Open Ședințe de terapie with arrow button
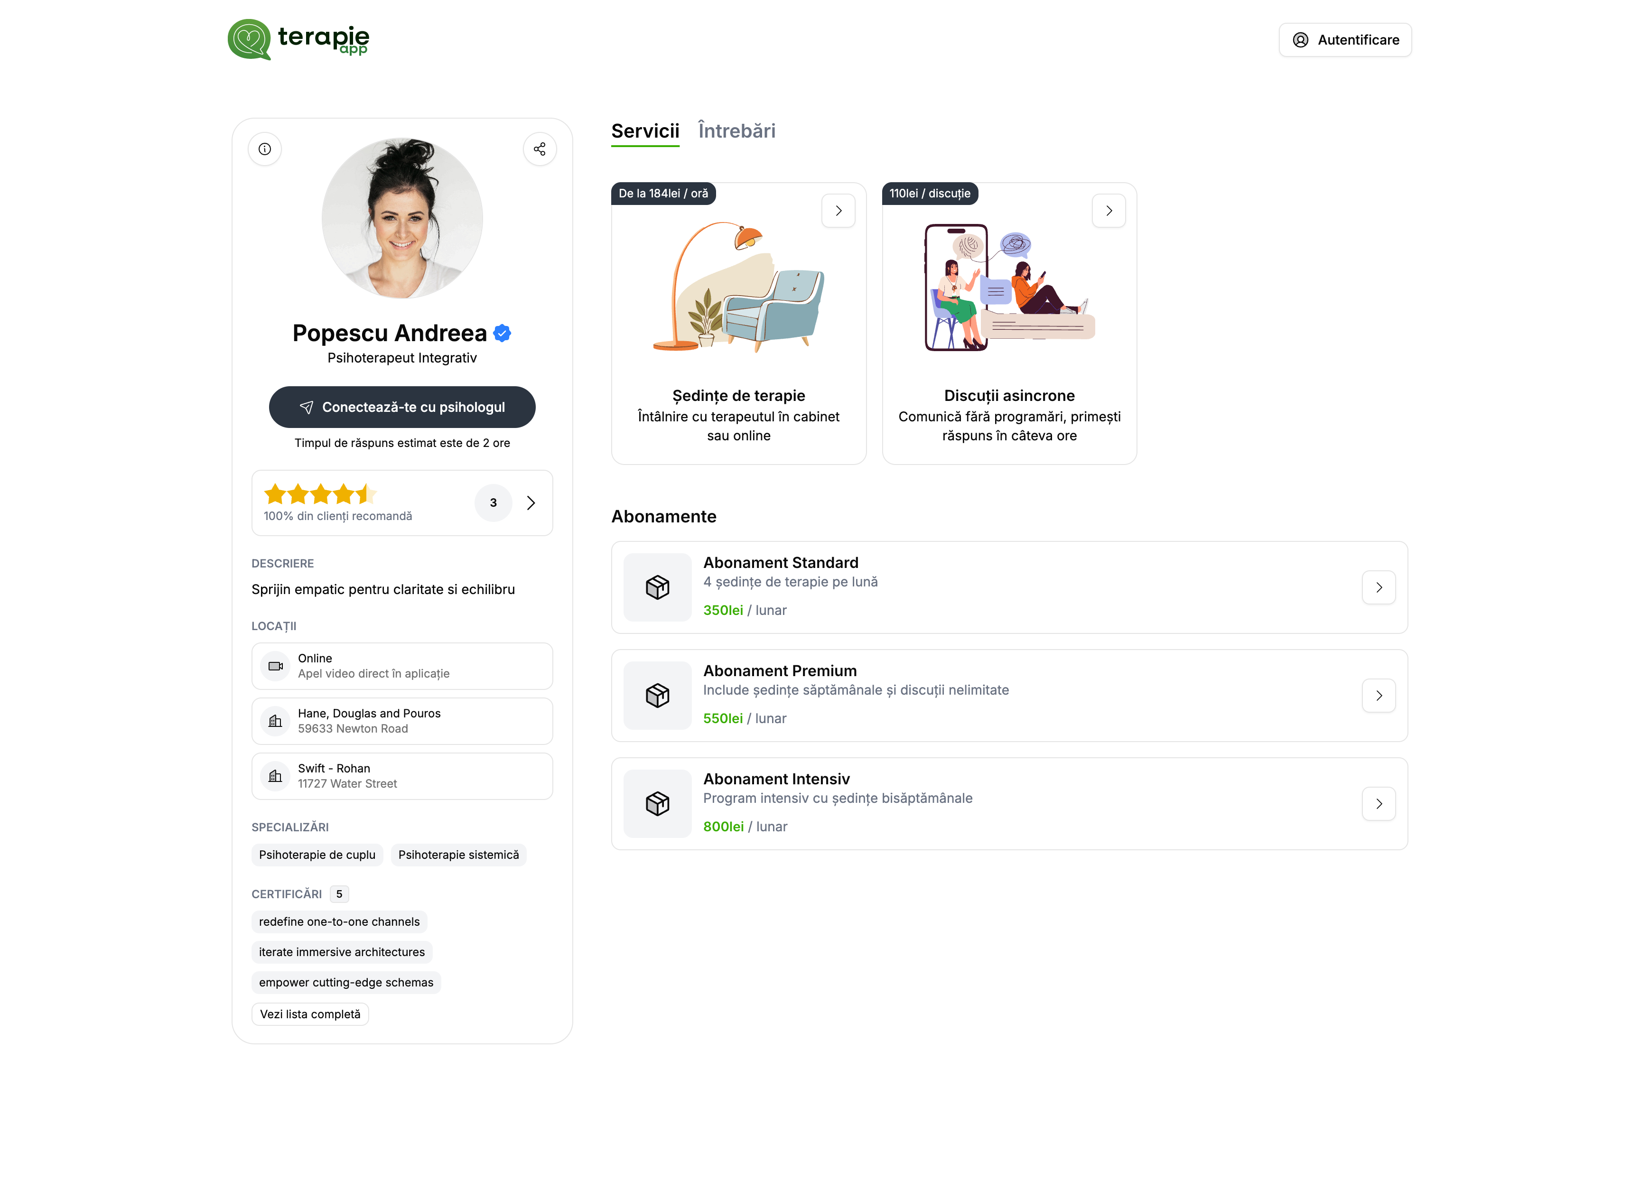1640x1190 pixels. (x=838, y=210)
